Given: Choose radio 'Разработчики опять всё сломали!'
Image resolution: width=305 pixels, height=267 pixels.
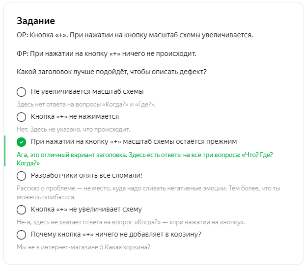Looking at the screenshot, I should [22, 176].
